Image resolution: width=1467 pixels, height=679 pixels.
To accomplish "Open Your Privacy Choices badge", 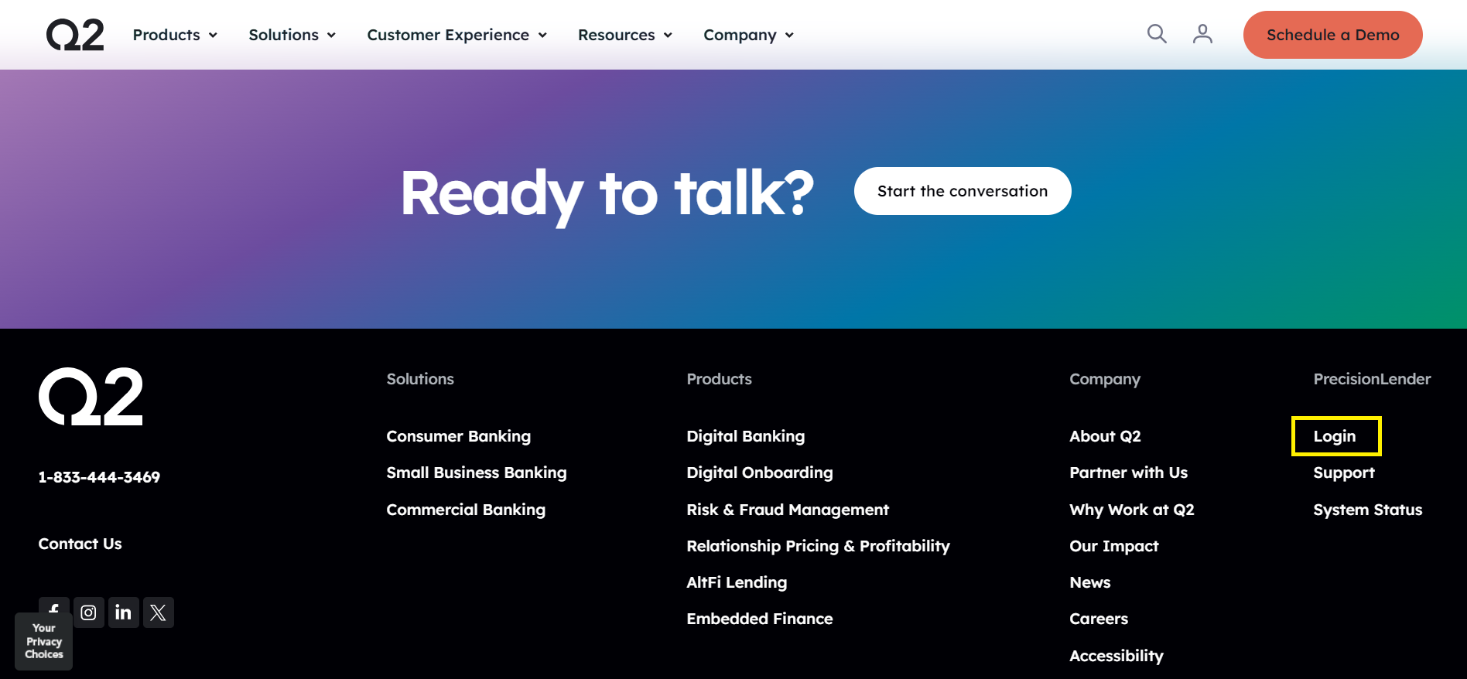I will (x=44, y=641).
